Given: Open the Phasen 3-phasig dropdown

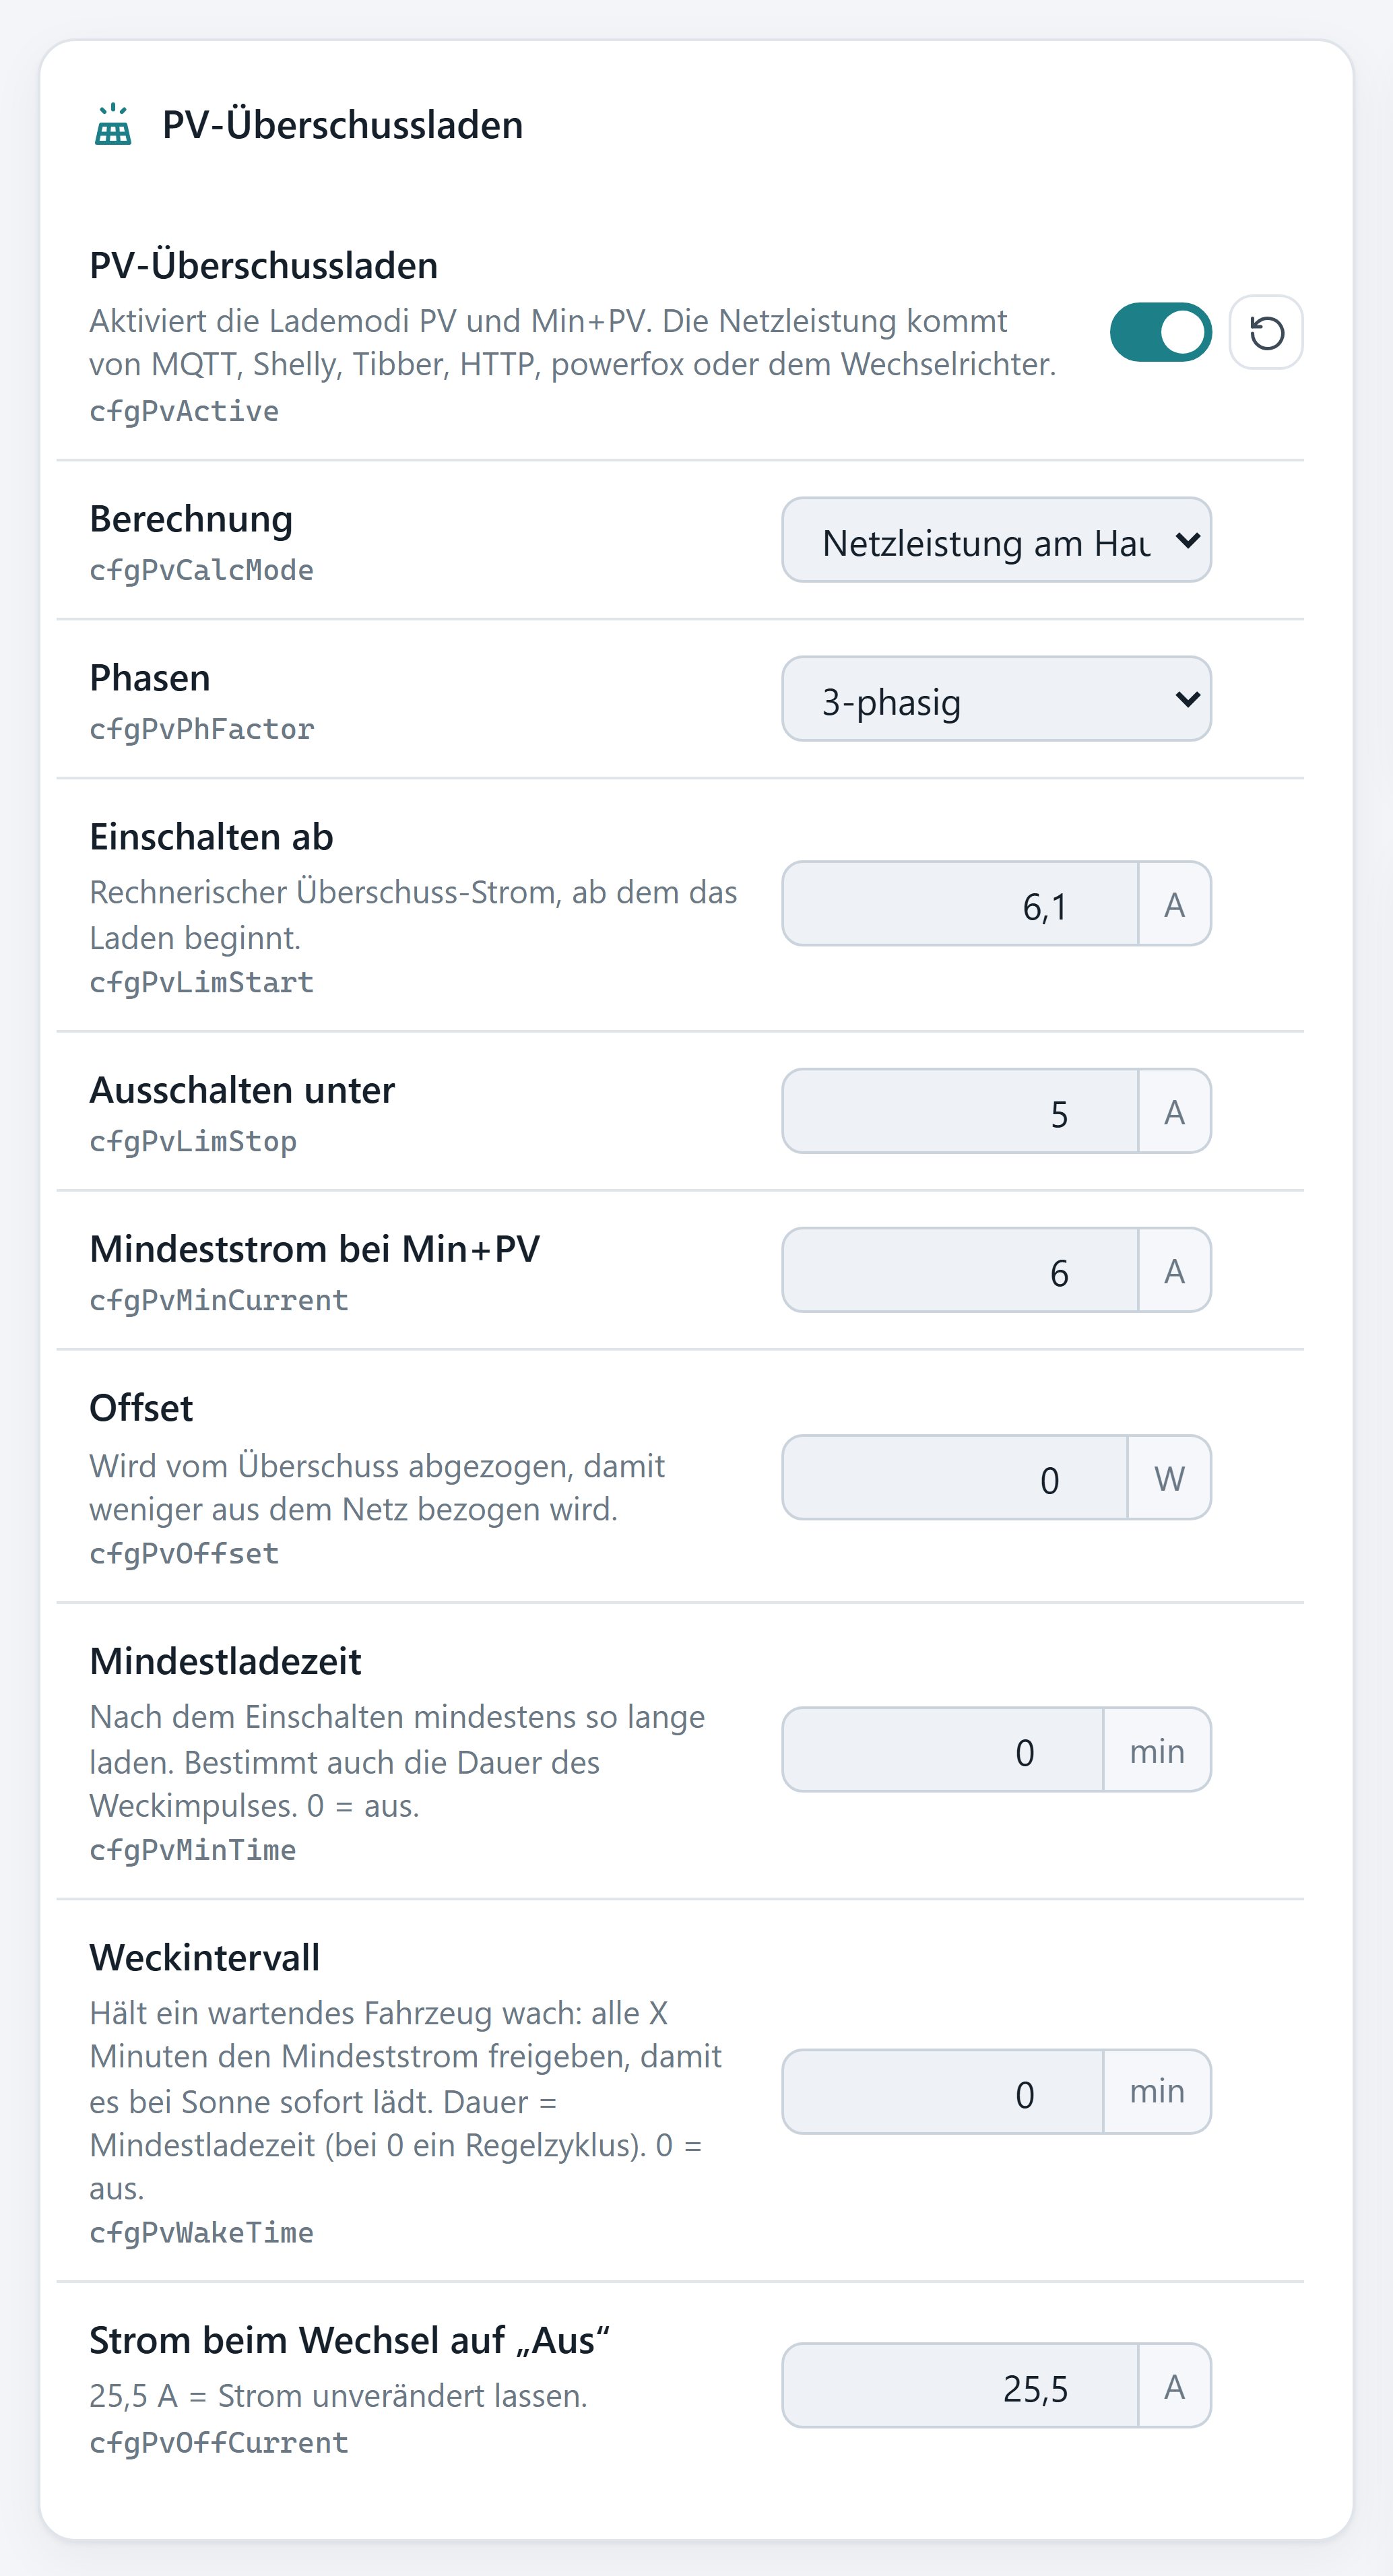Looking at the screenshot, I should click(996, 699).
